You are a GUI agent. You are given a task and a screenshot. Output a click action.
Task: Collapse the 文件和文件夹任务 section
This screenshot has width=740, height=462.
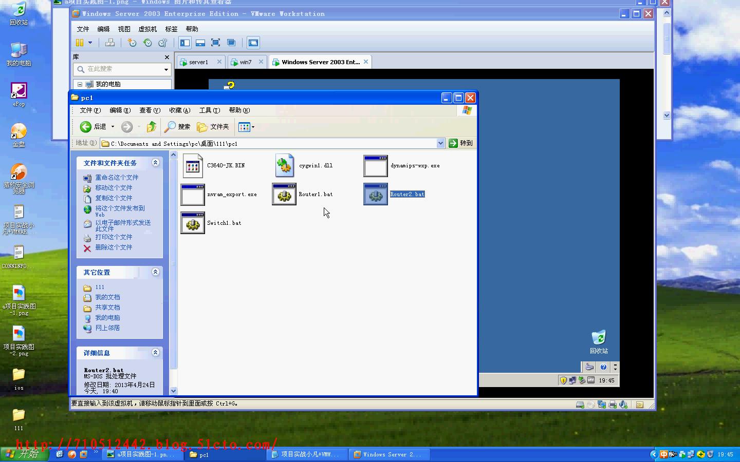click(155, 163)
